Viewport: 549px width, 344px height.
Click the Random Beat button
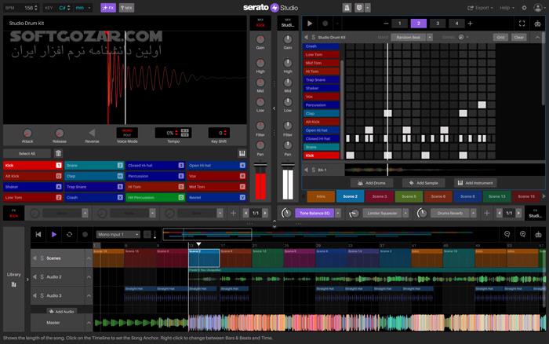pos(409,37)
